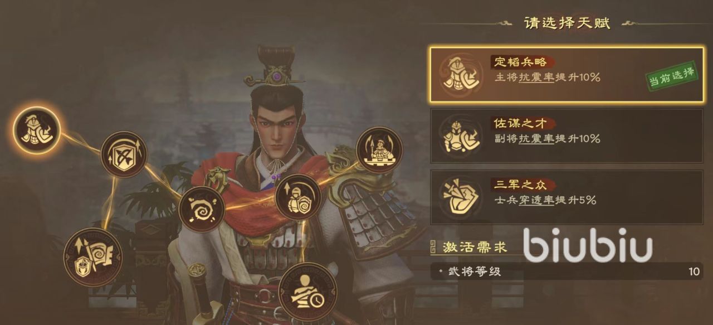The height and width of the screenshot is (325, 713).
Task: Click the 佐谋之才 helmet icon
Action: pos(458,136)
